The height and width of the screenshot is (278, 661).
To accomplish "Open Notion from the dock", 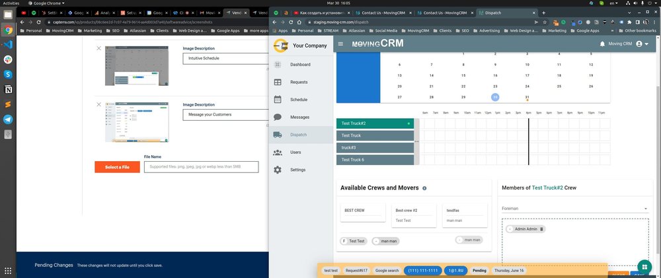I will coord(8,89).
